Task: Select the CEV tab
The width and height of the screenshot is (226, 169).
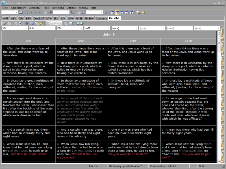Action: [21, 18]
